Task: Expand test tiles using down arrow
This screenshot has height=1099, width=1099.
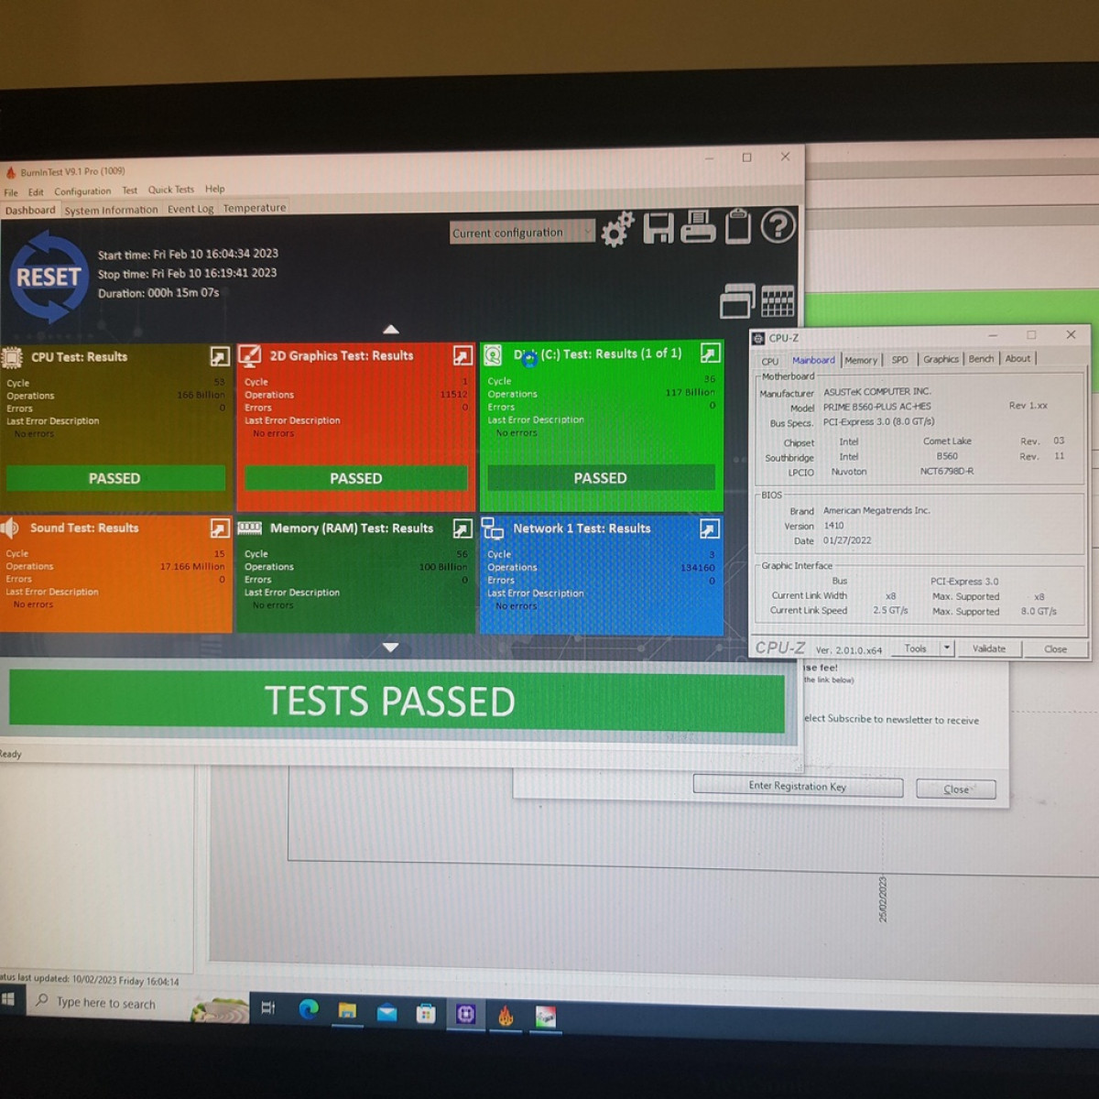Action: coord(391,647)
